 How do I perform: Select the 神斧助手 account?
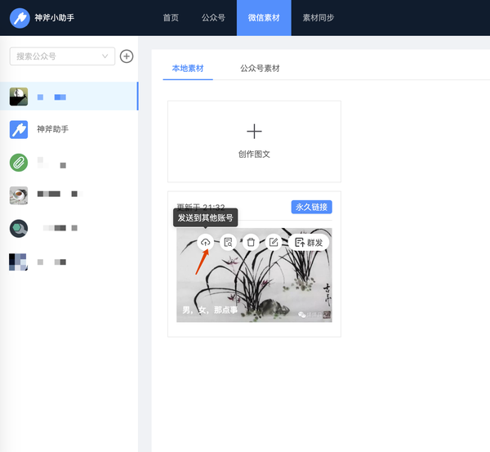[69, 129]
